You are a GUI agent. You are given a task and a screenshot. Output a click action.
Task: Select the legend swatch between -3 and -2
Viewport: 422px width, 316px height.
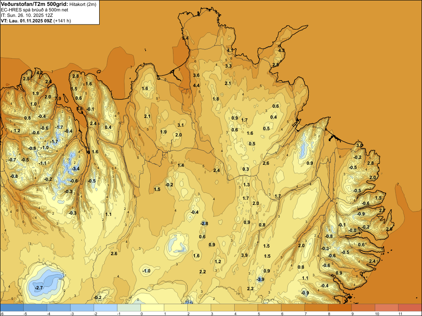pos(82,308)
